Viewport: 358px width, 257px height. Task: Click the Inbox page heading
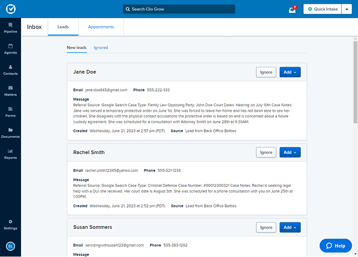tap(34, 27)
